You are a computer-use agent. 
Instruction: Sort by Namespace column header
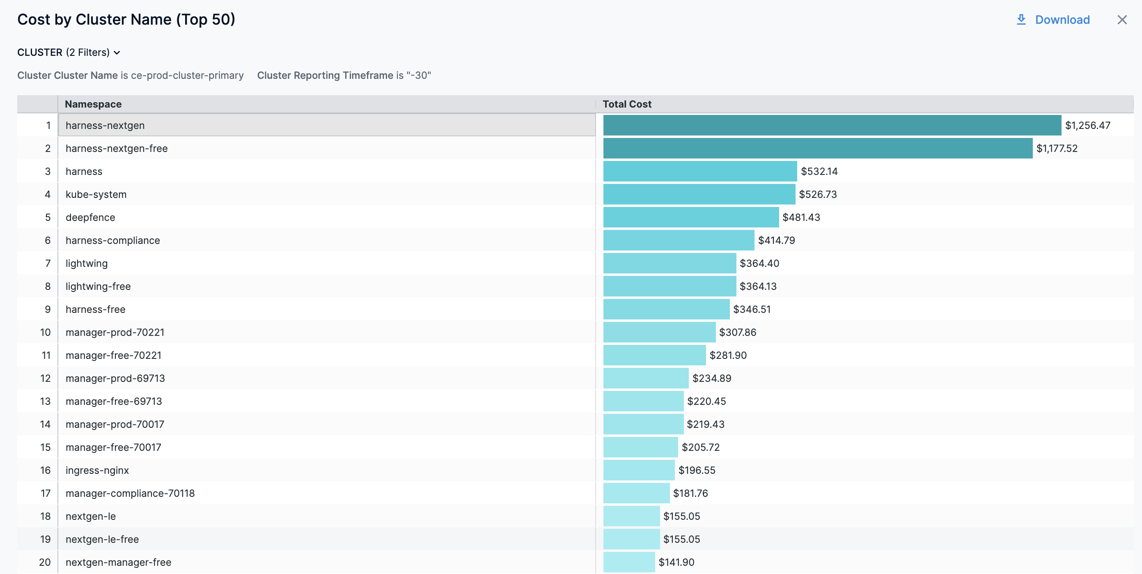click(x=93, y=104)
